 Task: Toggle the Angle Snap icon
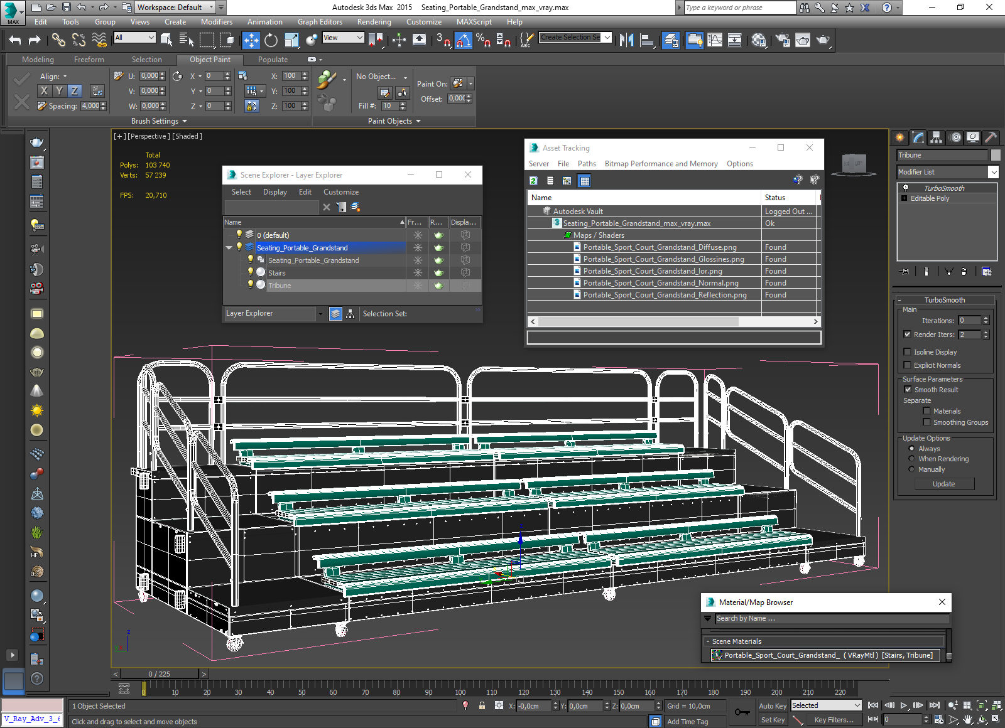463,40
